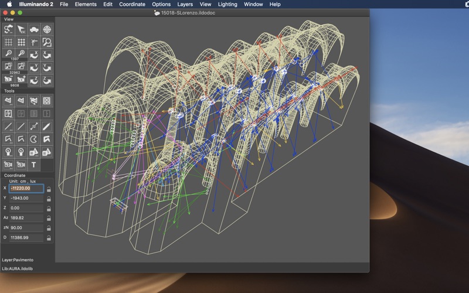
Task: Click the camera minus icon
Action: coord(8,79)
